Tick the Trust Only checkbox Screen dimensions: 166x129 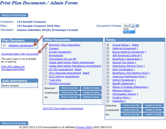[x=46, y=80]
